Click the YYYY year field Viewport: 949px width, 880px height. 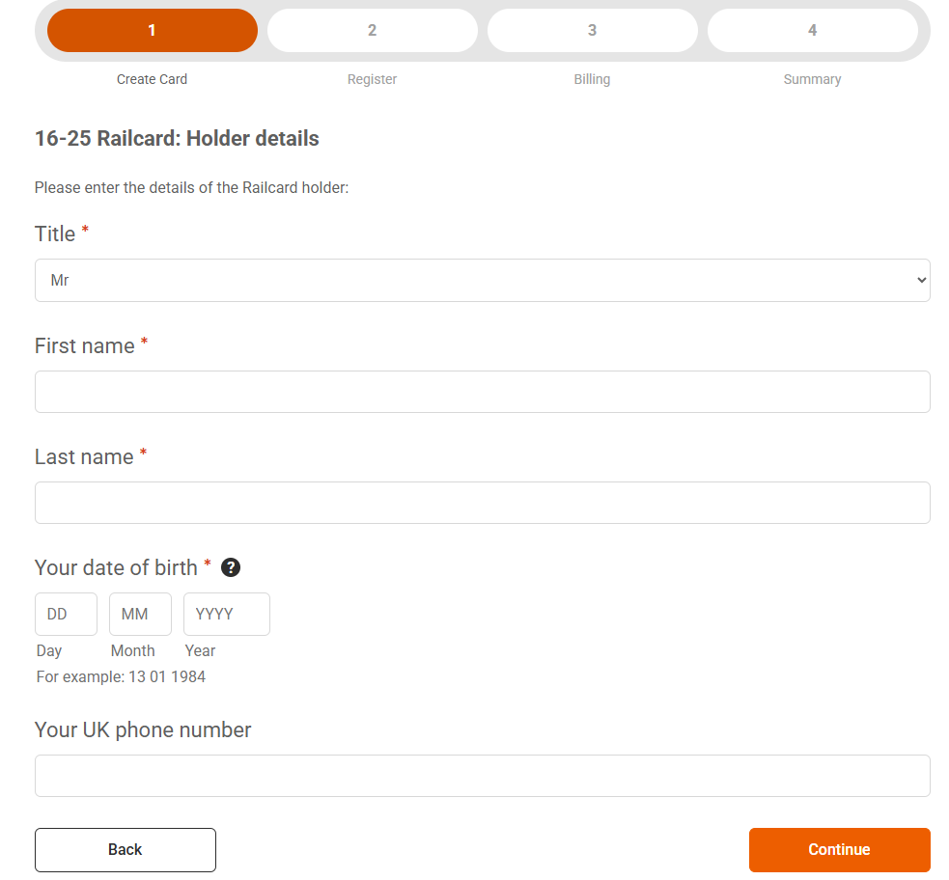point(226,615)
